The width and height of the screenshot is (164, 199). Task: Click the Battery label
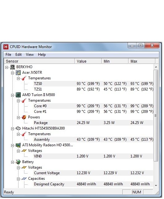pos(28,162)
